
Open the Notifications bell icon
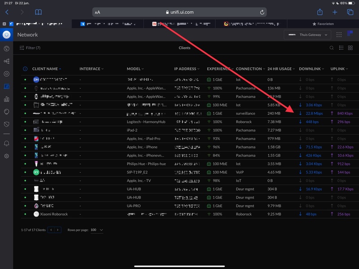(7, 143)
